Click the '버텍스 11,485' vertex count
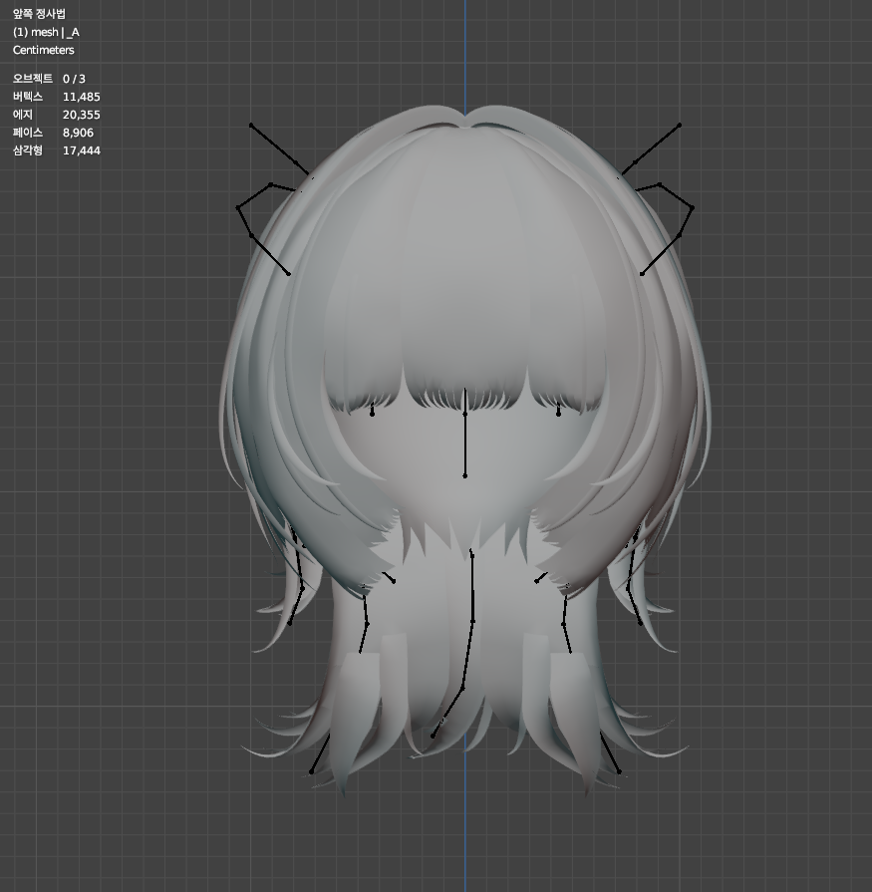The height and width of the screenshot is (892, 872). point(48,97)
